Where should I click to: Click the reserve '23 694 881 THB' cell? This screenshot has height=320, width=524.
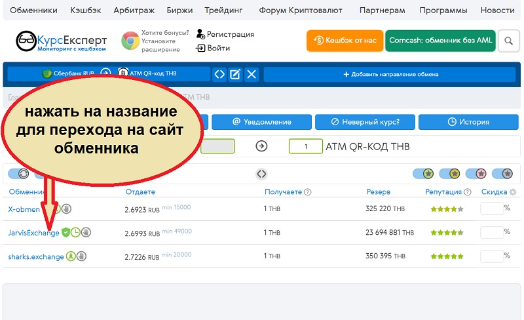coord(390,232)
